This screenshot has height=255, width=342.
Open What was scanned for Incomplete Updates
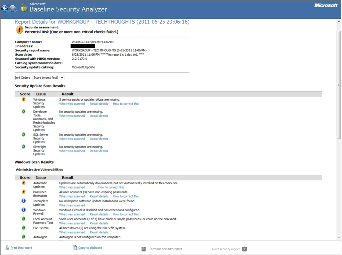[x=72, y=205]
